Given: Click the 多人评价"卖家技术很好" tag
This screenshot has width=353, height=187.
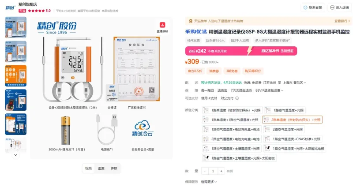Looking at the screenshot, I should pyautogui.click(x=273, y=40).
